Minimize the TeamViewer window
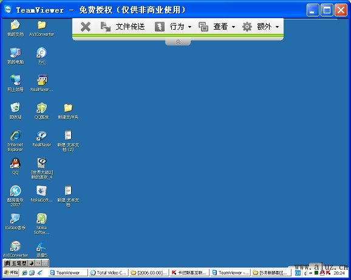This screenshot has width=351, height=280. (x=313, y=10)
